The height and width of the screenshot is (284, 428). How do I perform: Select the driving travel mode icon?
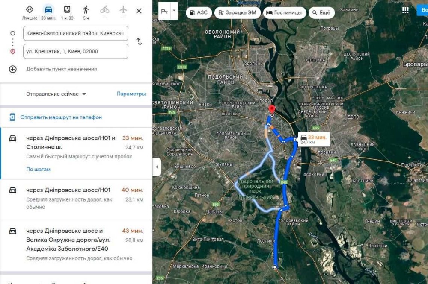(x=48, y=10)
